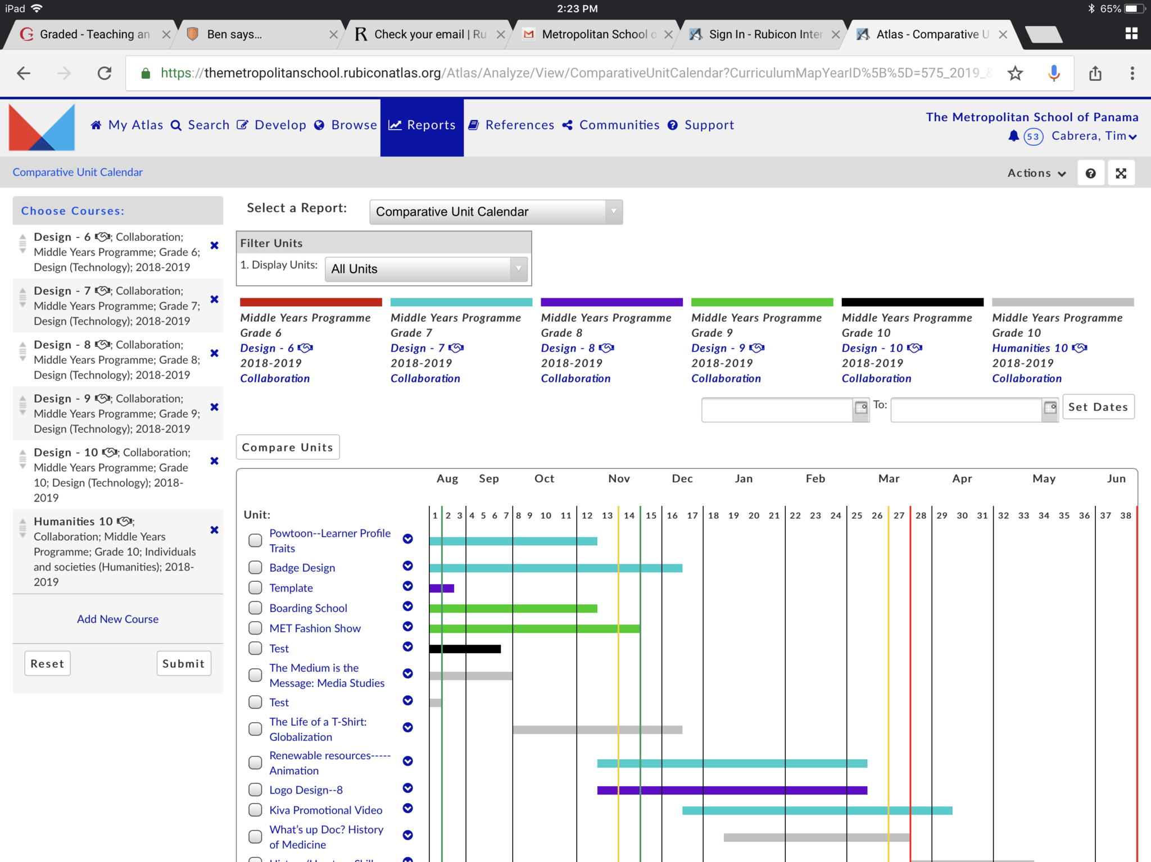Expand the Actions menu

coord(1036,173)
